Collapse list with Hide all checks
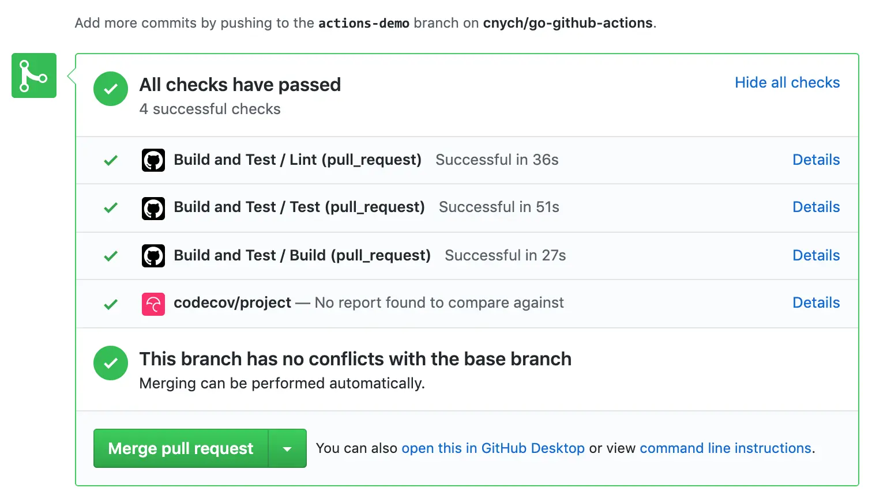This screenshot has height=499, width=872. pyautogui.click(x=787, y=82)
